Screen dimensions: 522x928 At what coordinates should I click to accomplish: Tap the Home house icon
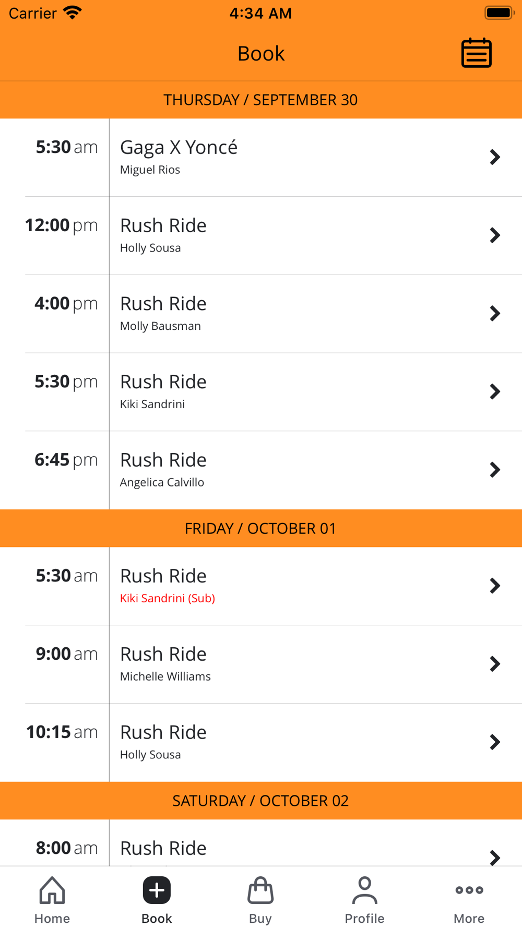52,890
